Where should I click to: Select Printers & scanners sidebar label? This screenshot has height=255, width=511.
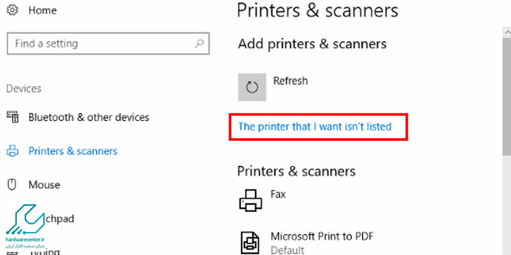[x=73, y=151]
